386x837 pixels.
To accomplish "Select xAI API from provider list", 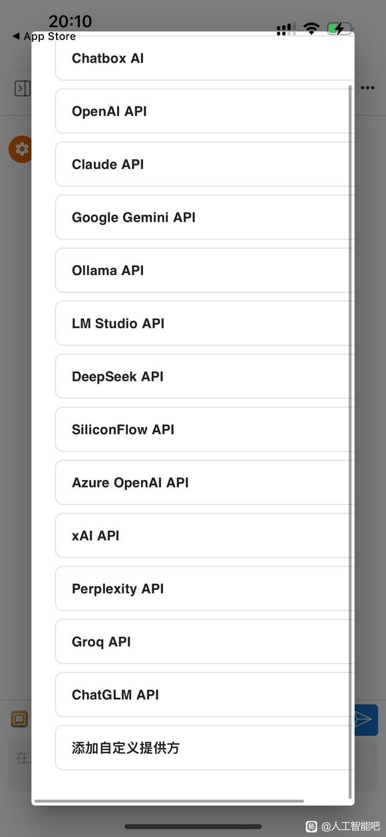I will pos(204,535).
